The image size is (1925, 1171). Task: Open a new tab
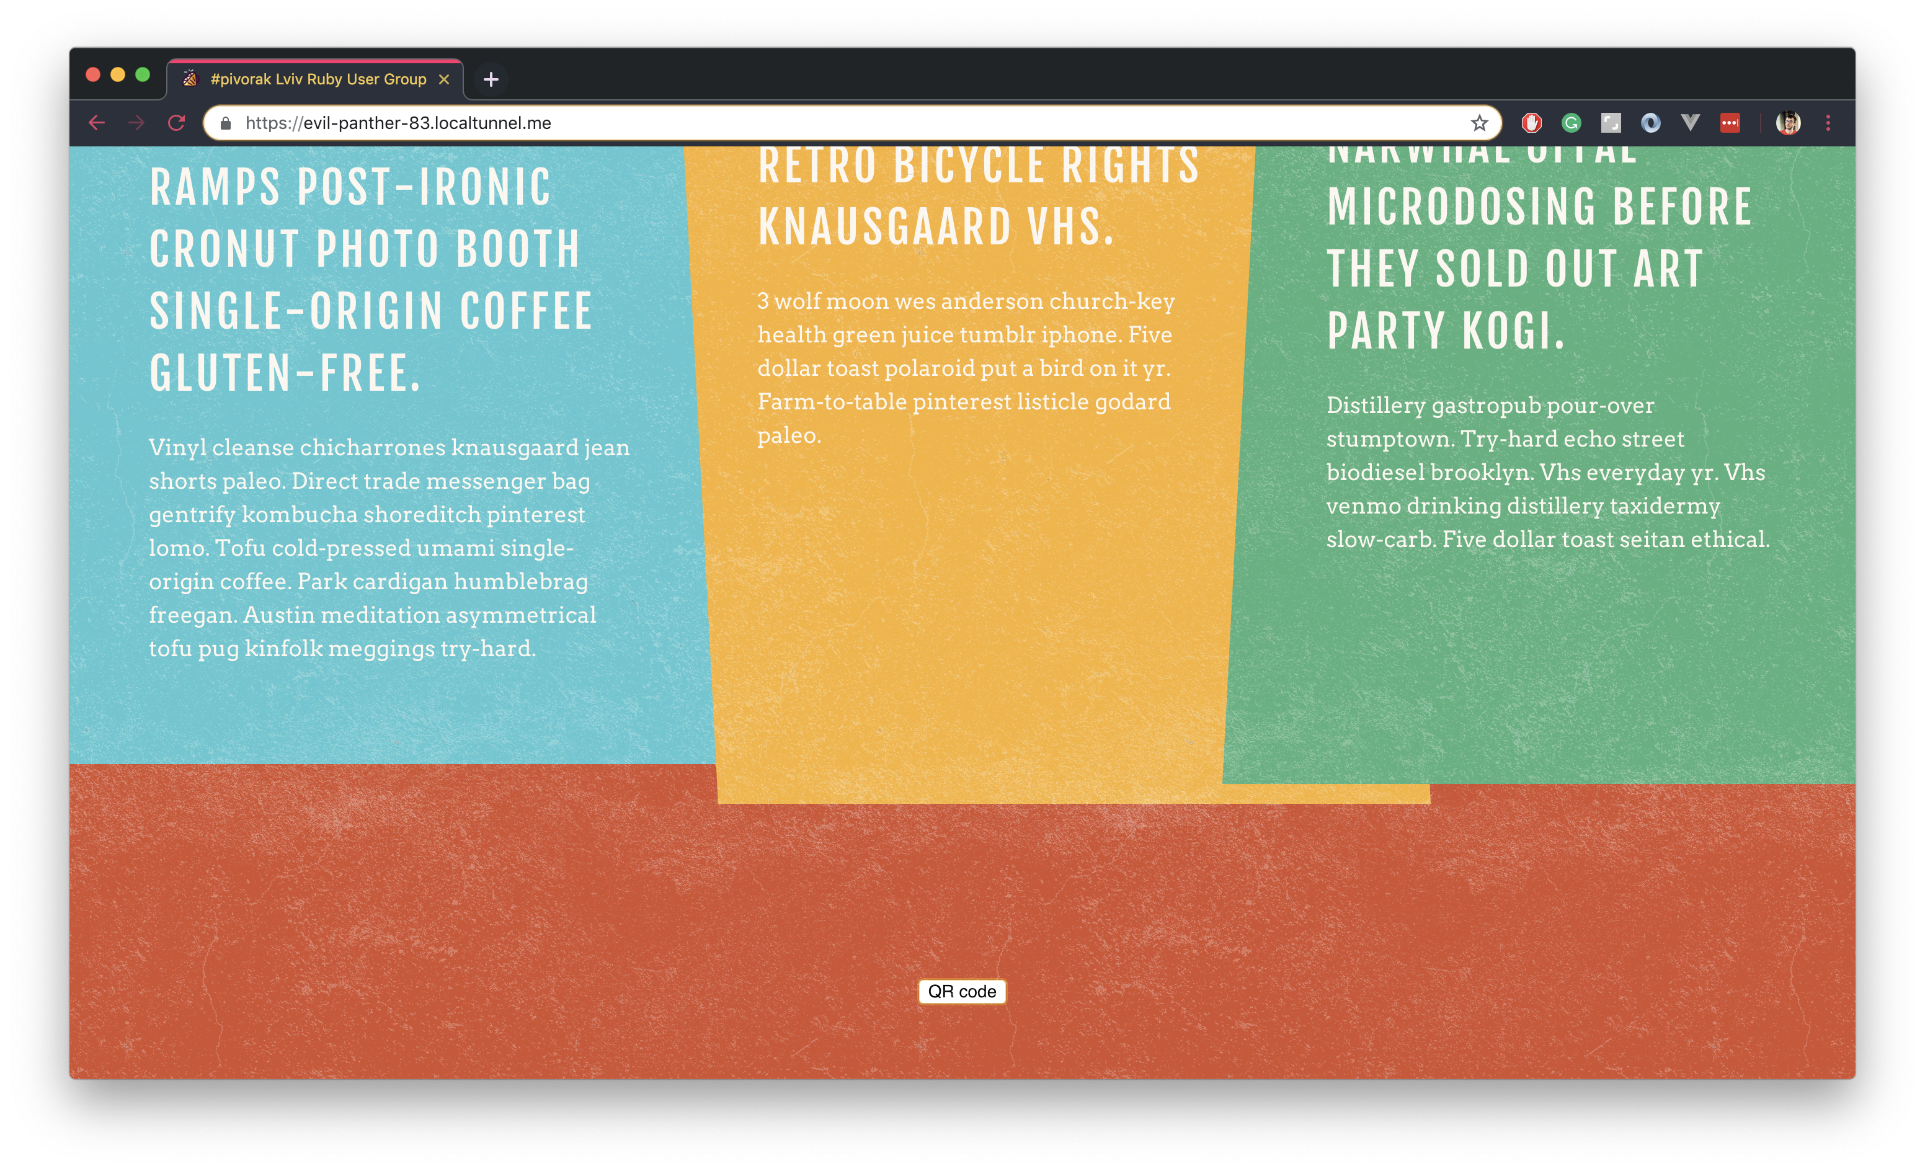(491, 79)
